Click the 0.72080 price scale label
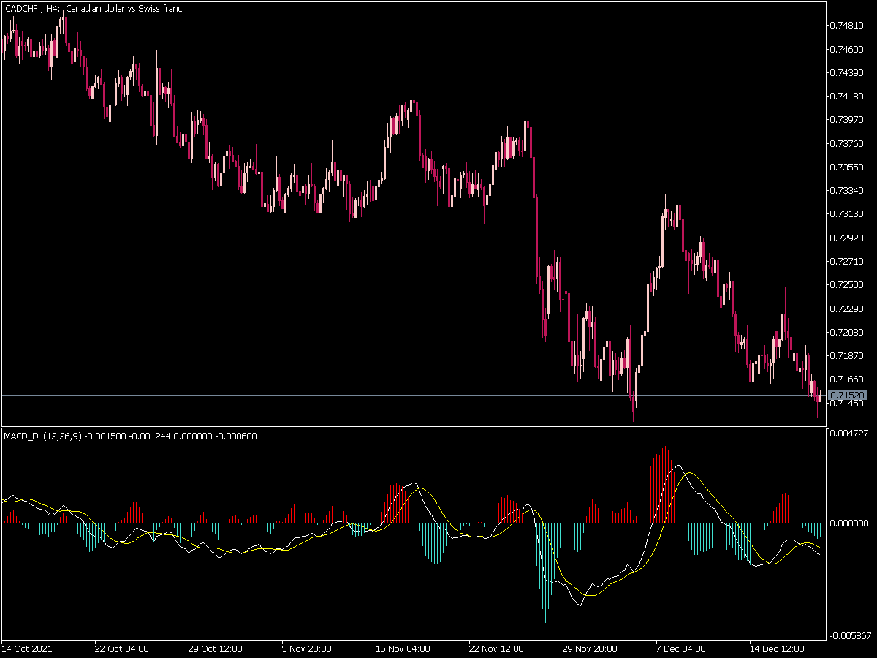The width and height of the screenshot is (877, 658). pos(848,332)
